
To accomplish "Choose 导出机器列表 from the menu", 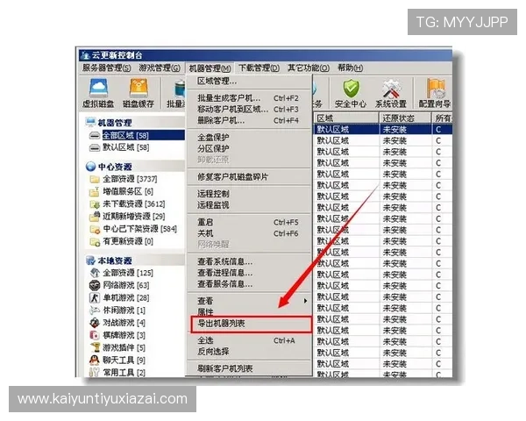I will (251, 324).
